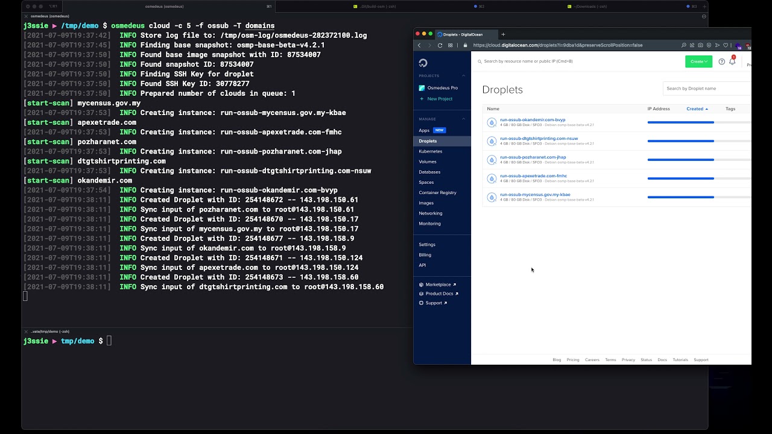Open the help question mark icon

coord(721,61)
